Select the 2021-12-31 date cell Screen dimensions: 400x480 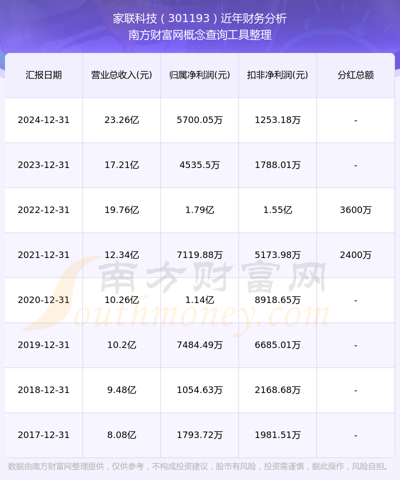pyautogui.click(x=44, y=255)
